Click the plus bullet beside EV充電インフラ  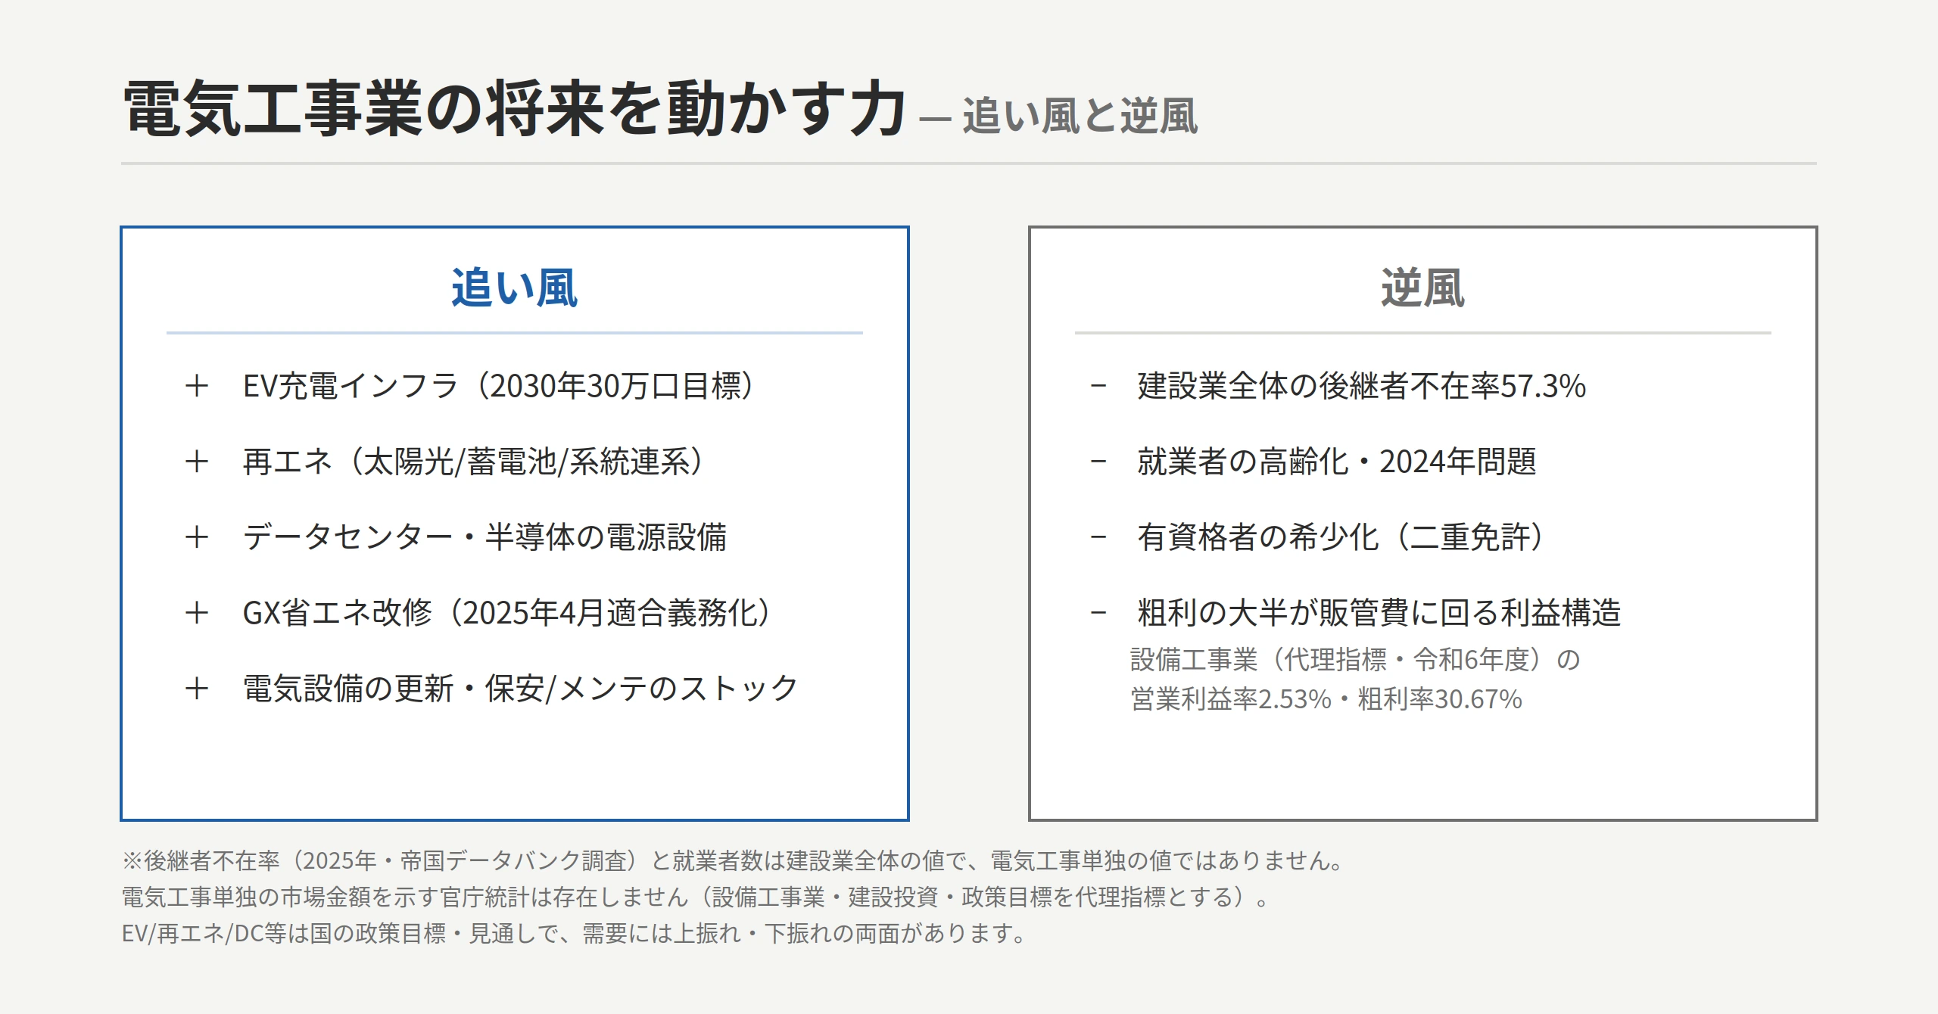tap(197, 386)
